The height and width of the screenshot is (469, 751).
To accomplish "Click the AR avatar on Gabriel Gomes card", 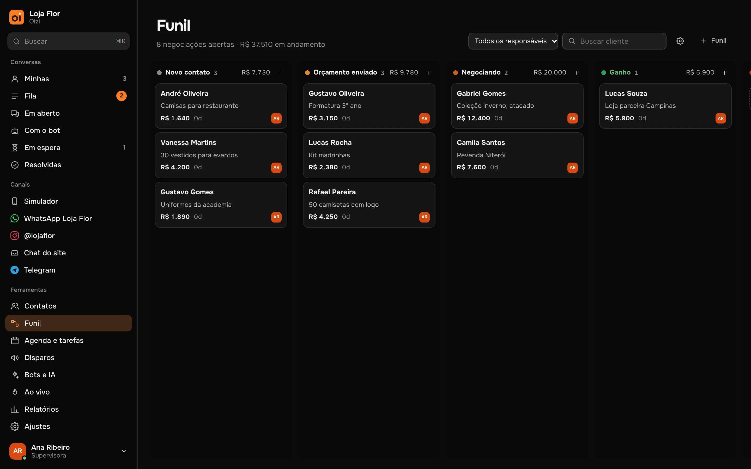I will pyautogui.click(x=573, y=118).
